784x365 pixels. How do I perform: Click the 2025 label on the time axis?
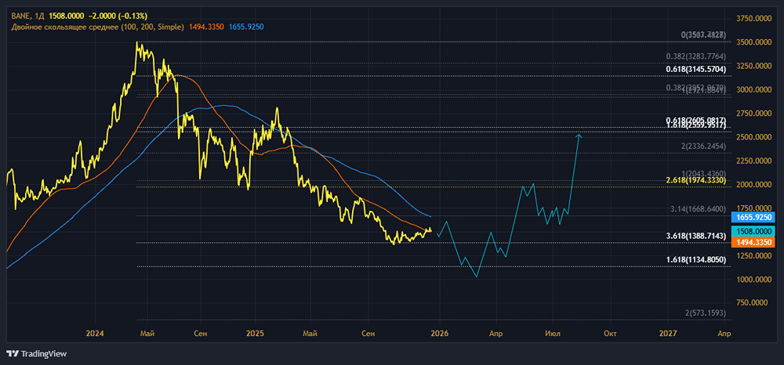(x=255, y=333)
